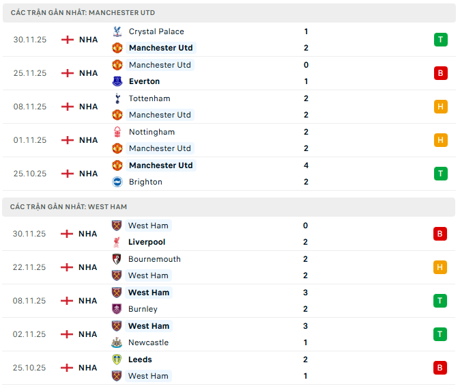Click the Liverpool club crest
Image resolution: width=460 pixels, height=391 pixels.
tap(117, 242)
